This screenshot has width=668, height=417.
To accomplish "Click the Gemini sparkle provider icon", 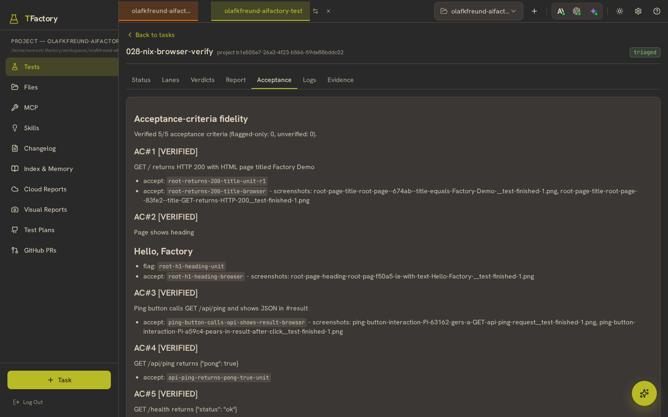I will coord(593,11).
